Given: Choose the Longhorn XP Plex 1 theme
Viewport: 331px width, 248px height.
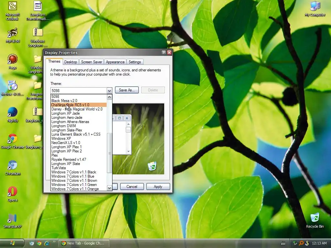Looking at the screenshot, I should coord(79,147).
